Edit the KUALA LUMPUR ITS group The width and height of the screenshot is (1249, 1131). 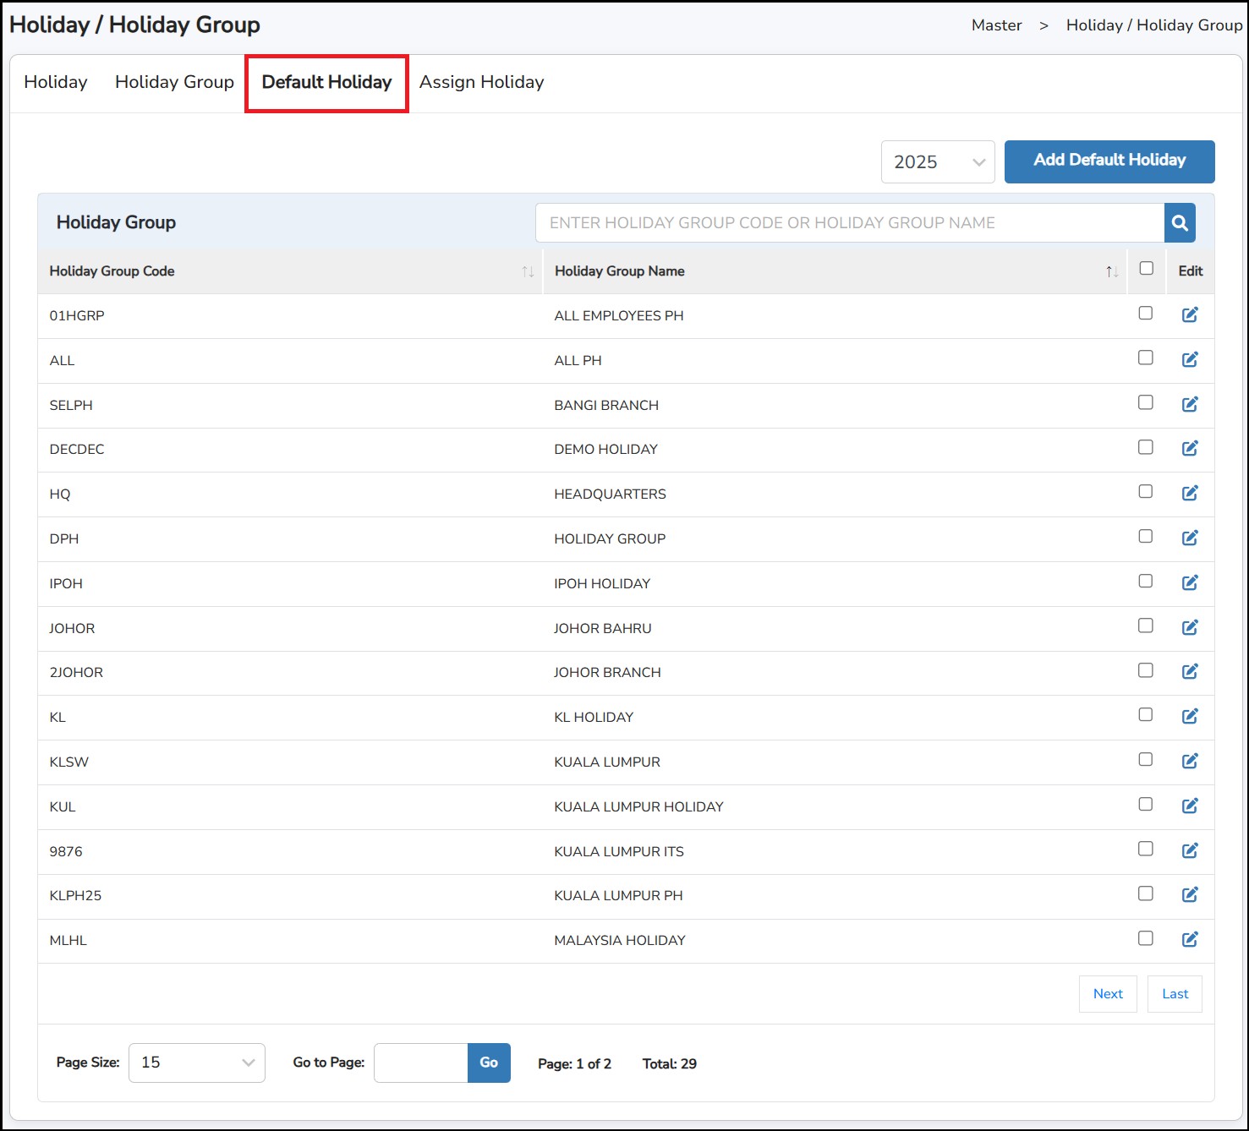[x=1190, y=850]
